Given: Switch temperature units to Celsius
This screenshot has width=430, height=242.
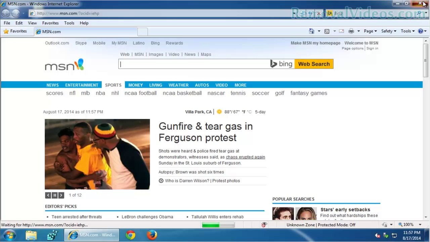Looking at the screenshot, I should pyautogui.click(x=249, y=112).
